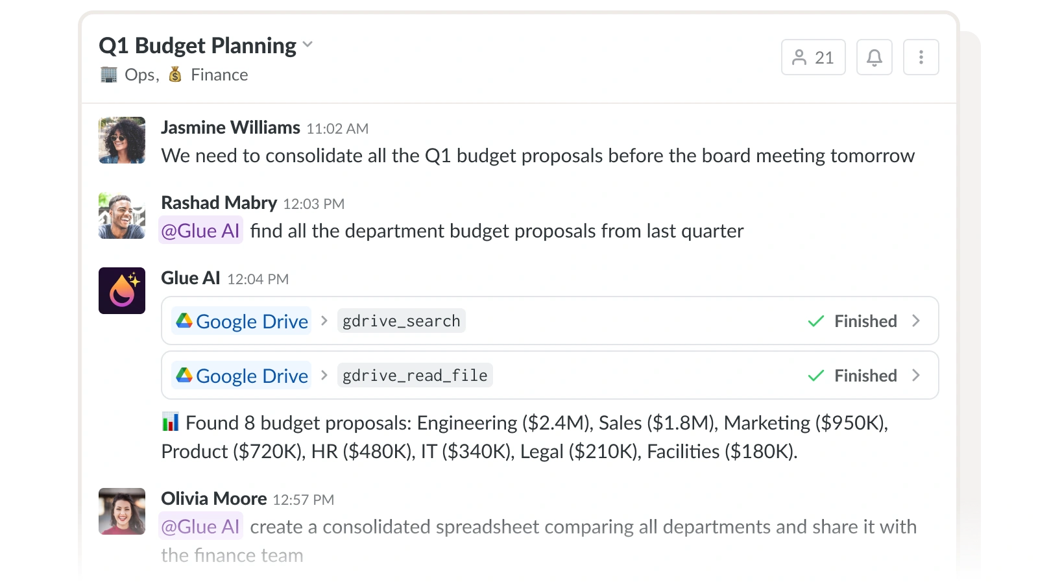
Task: Click the Ops building group icon
Action: (109, 75)
